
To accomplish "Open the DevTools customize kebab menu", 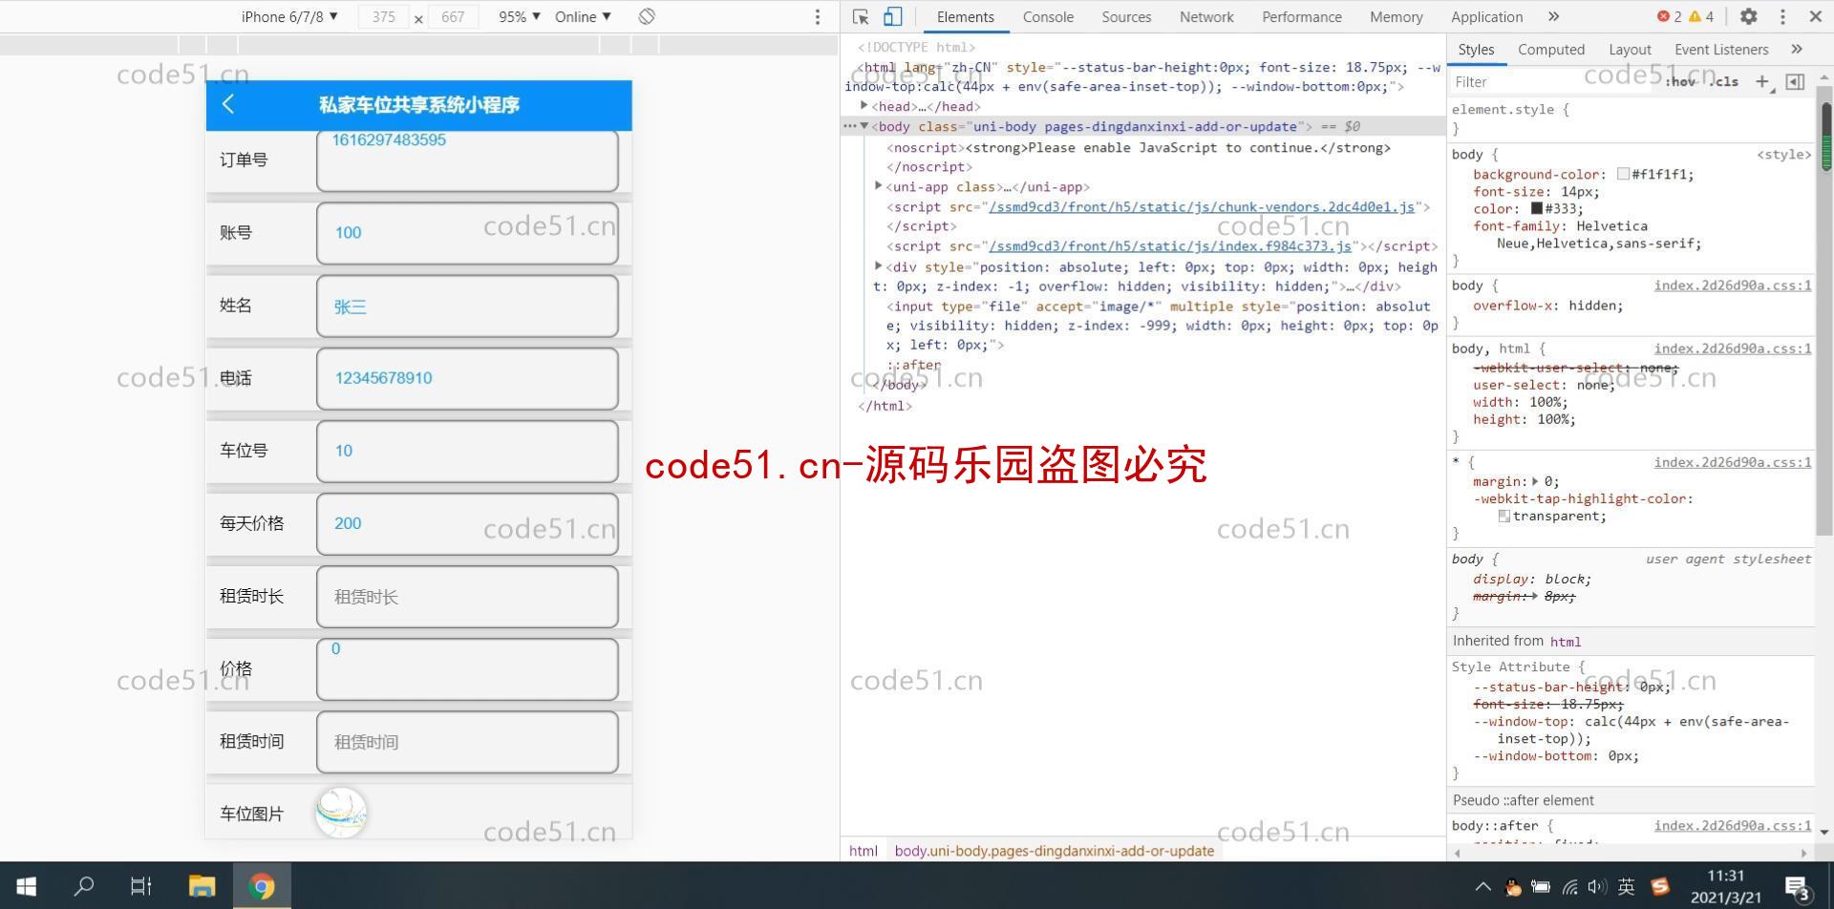I will point(1782,16).
